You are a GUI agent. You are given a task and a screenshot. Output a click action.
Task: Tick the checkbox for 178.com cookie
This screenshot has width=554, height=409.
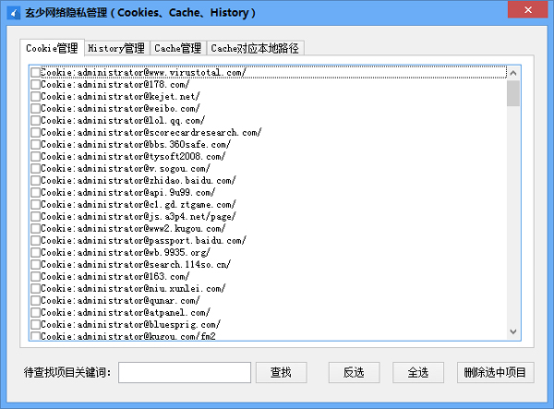coord(35,84)
